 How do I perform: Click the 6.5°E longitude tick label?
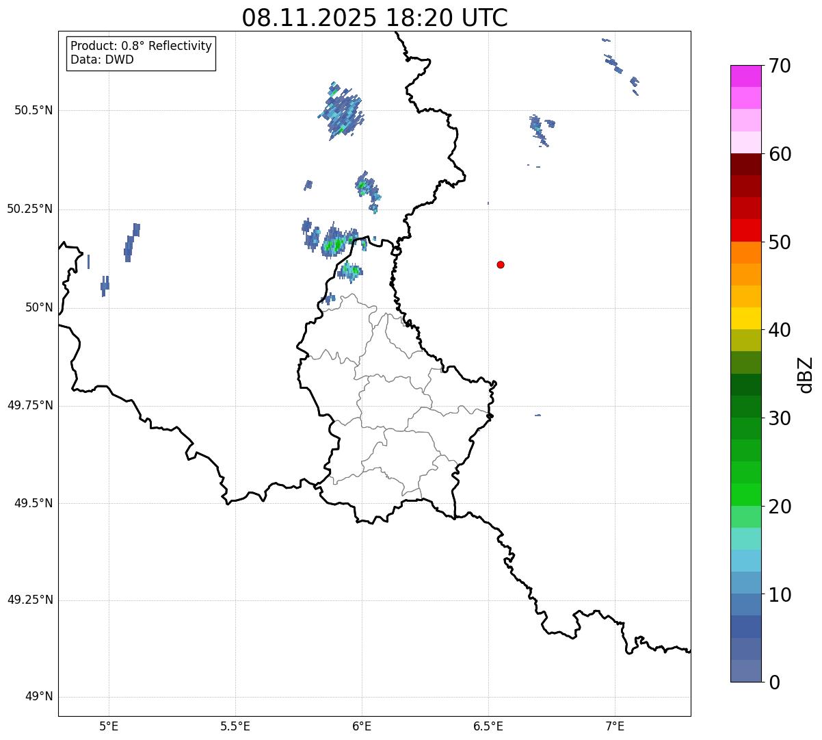tap(488, 726)
